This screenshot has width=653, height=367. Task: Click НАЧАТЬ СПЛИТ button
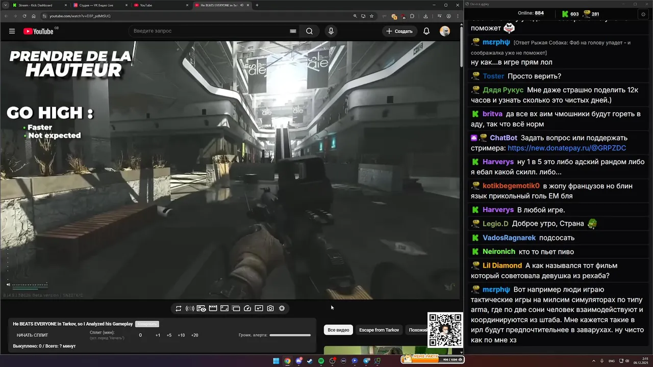point(32,335)
